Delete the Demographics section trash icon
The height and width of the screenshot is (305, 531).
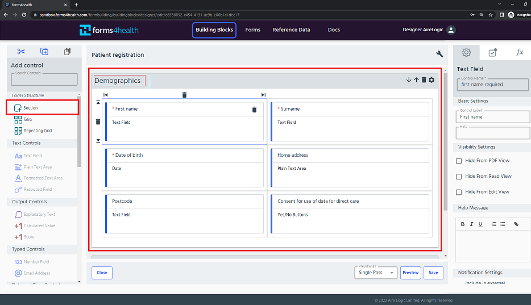pos(424,80)
